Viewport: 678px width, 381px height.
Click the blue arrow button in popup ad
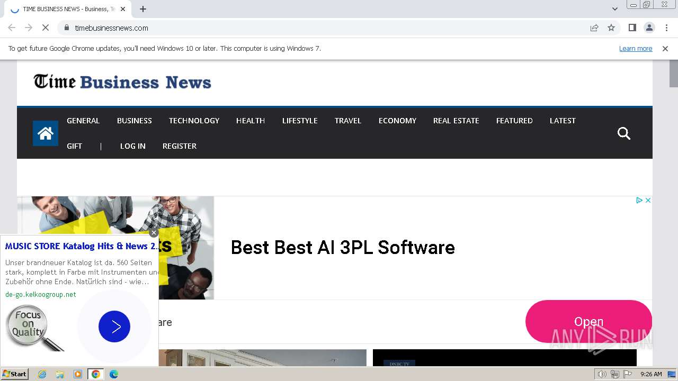[x=114, y=326]
